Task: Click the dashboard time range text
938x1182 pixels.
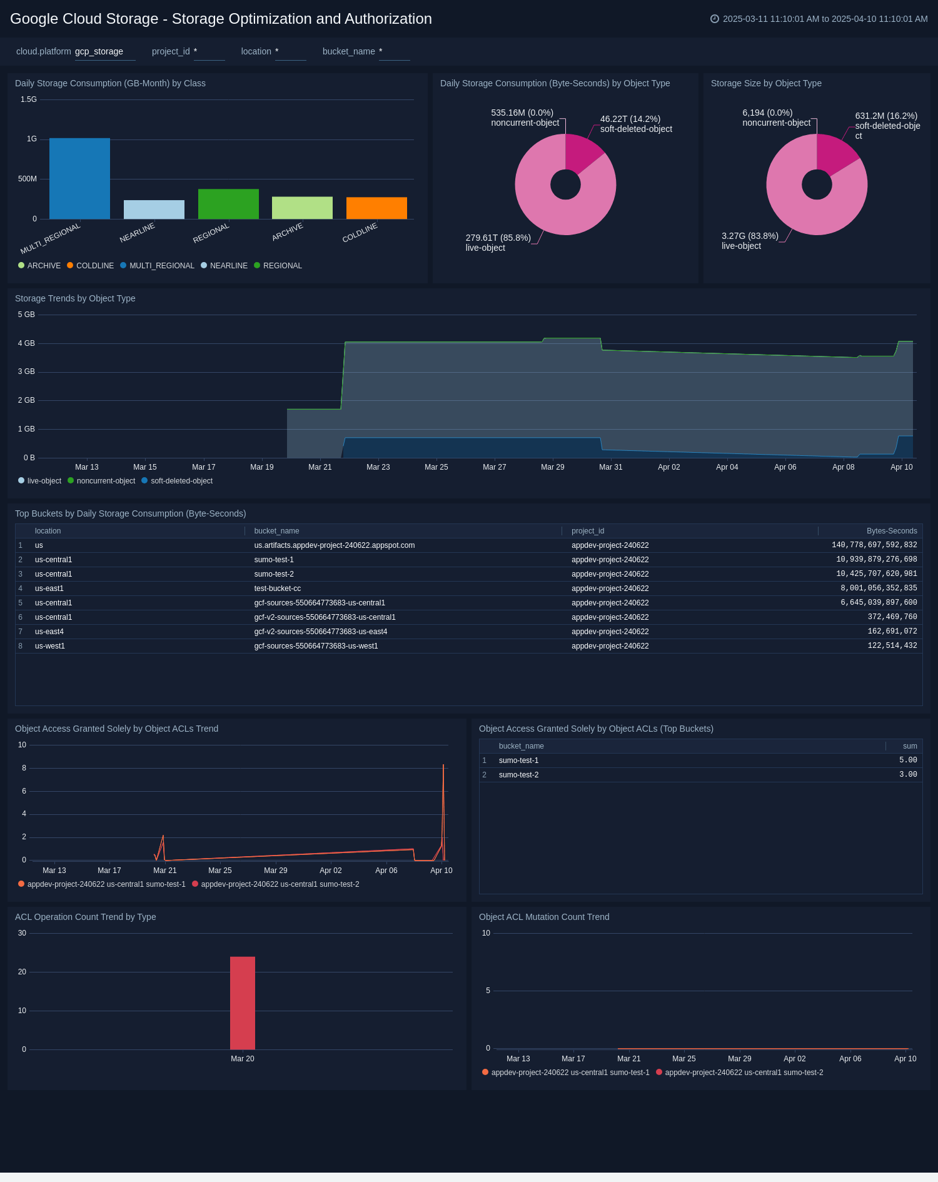Action: click(x=824, y=19)
